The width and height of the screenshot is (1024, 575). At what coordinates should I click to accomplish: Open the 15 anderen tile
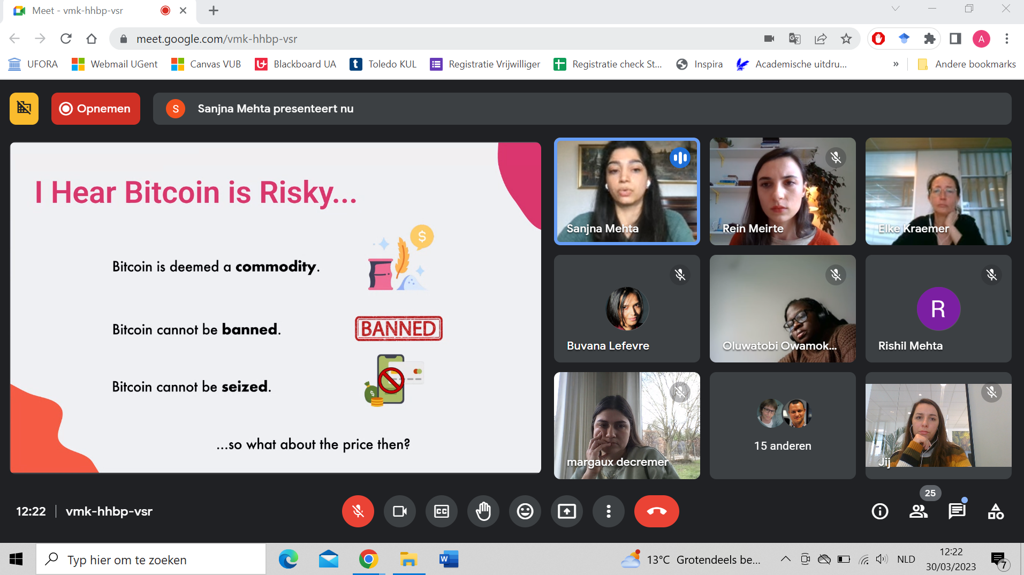coord(783,426)
